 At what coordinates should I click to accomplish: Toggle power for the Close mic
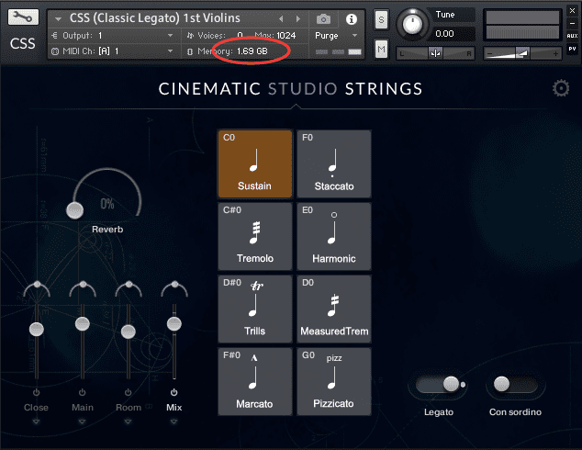(x=36, y=392)
